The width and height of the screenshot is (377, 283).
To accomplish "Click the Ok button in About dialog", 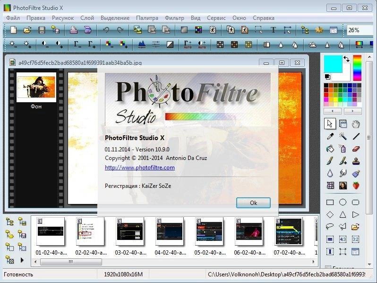I will click(x=253, y=203).
